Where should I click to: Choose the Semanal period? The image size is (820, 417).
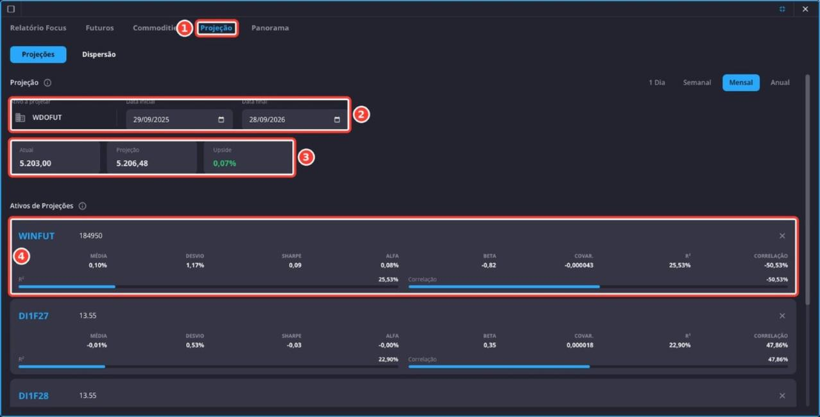(x=697, y=83)
